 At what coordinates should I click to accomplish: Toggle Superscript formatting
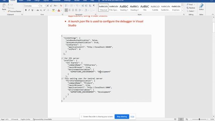pos(44,10)
